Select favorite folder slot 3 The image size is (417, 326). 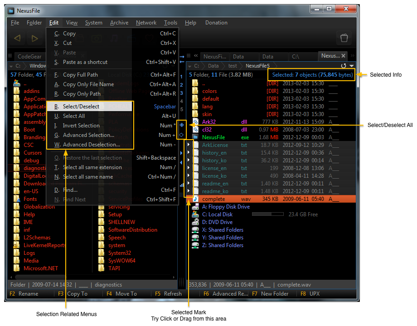point(181,93)
